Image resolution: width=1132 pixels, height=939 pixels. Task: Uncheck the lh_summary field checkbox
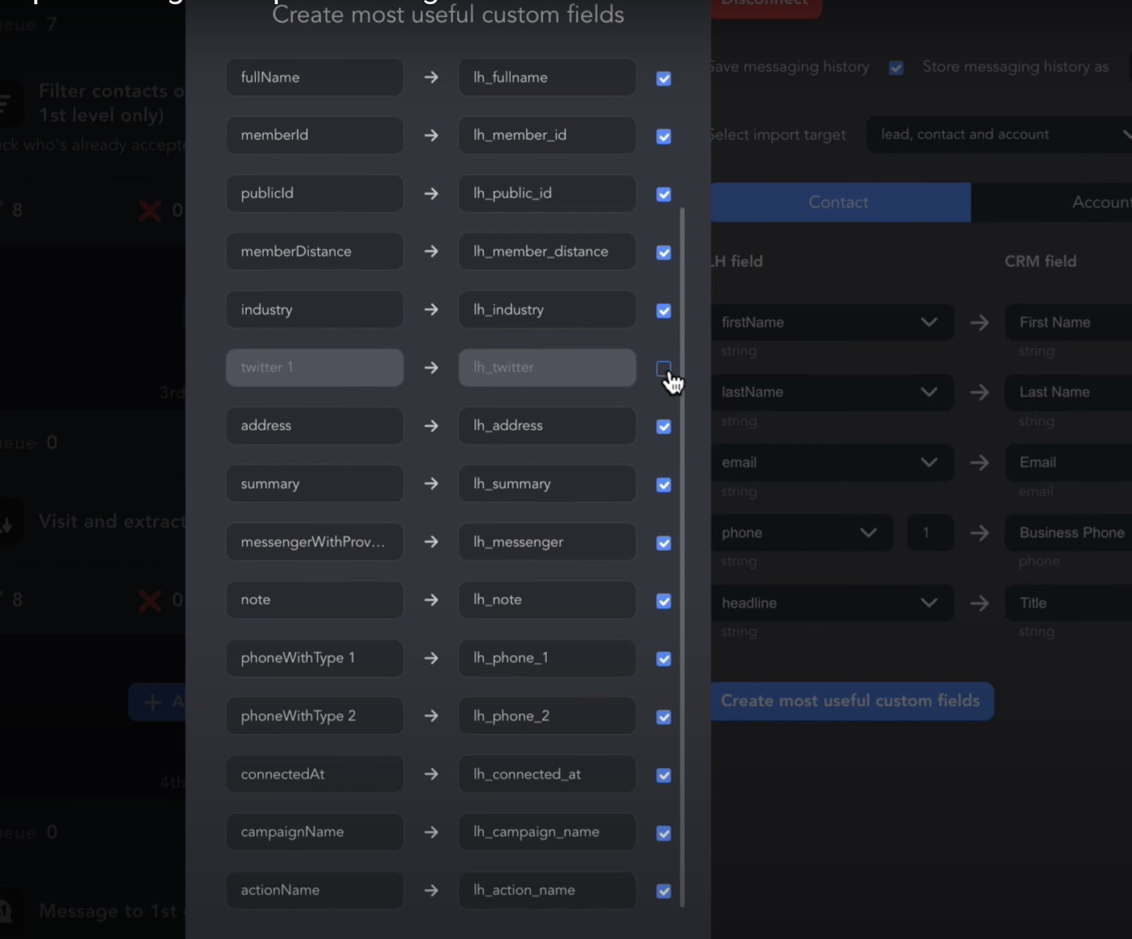pos(663,485)
